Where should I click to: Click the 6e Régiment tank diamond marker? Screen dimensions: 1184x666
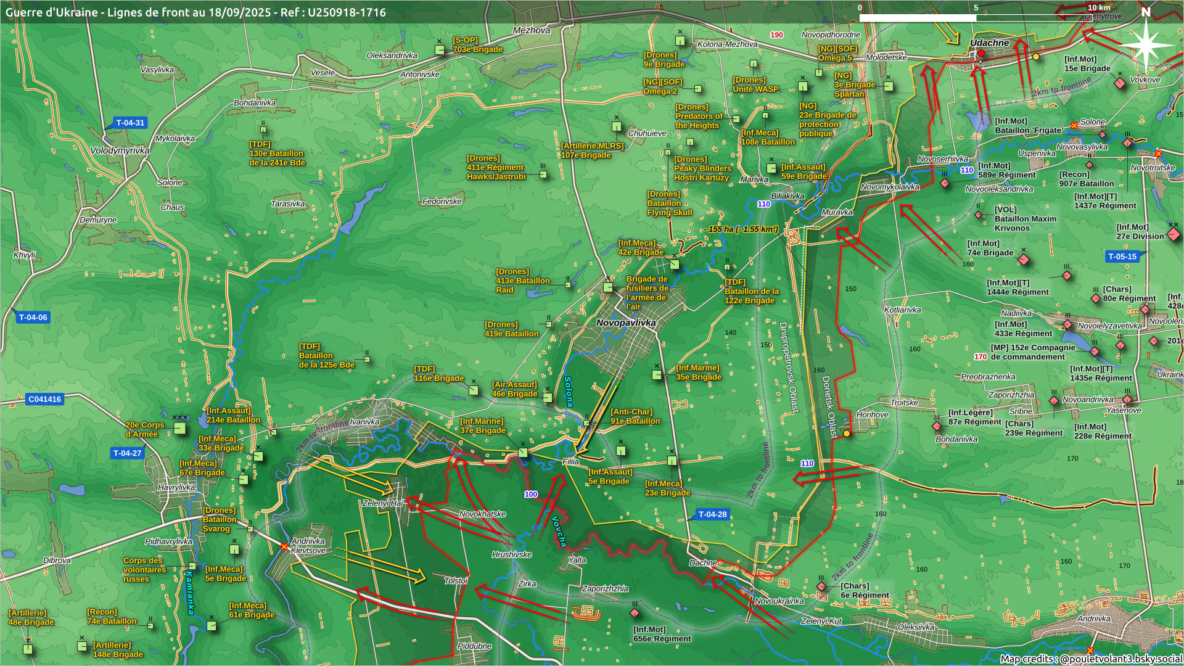click(x=821, y=586)
